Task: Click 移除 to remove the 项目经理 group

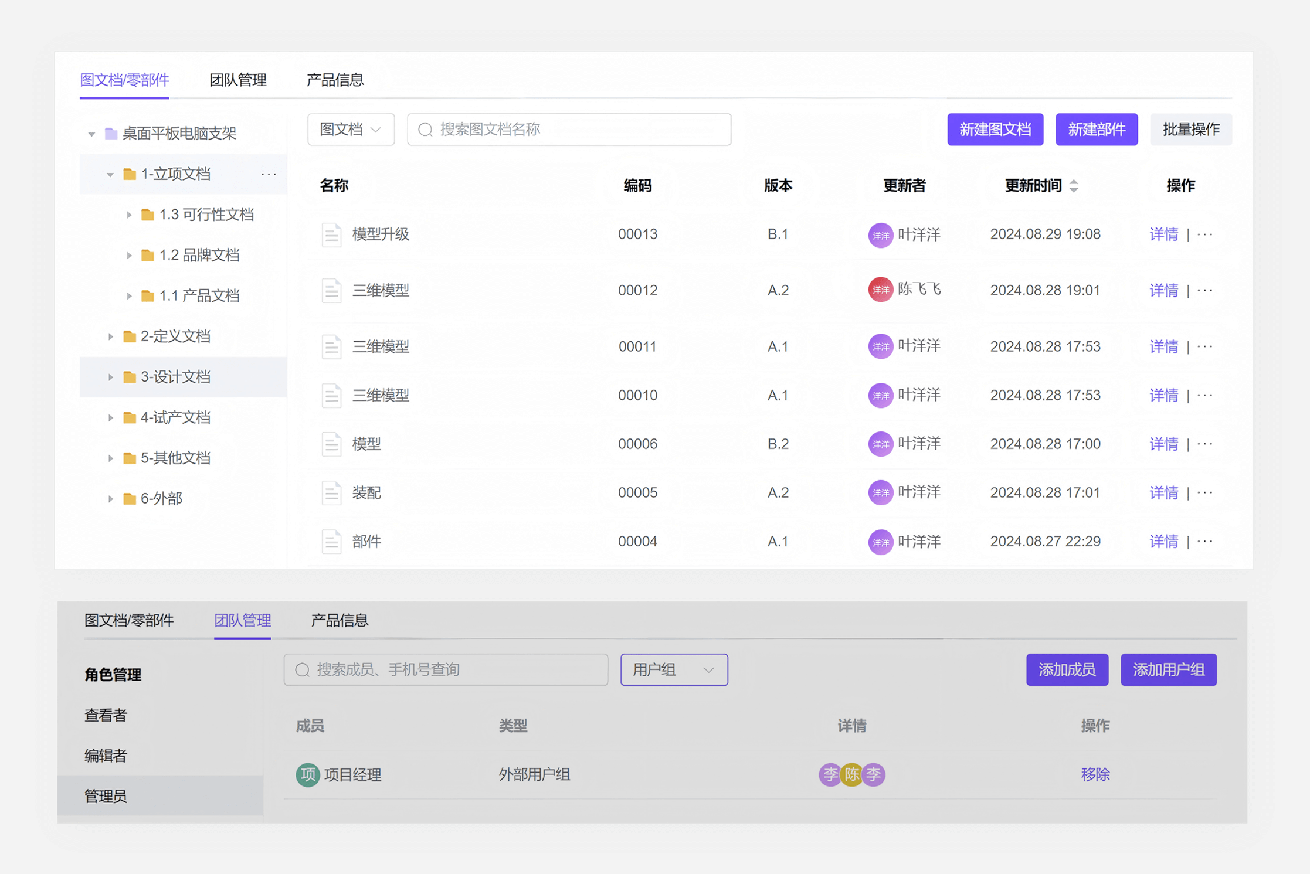Action: point(1095,774)
